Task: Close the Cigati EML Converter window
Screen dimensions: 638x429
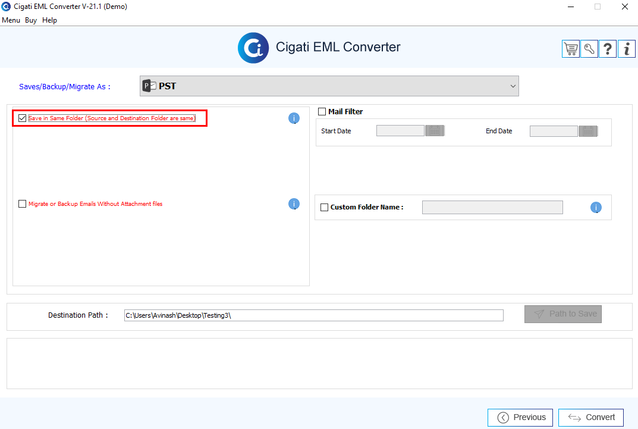Action: pyautogui.click(x=624, y=7)
